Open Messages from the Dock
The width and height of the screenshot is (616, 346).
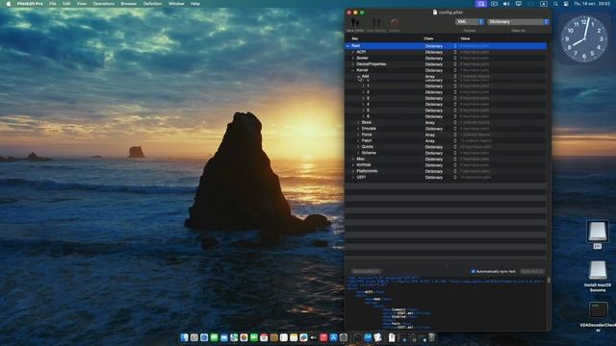214,337
